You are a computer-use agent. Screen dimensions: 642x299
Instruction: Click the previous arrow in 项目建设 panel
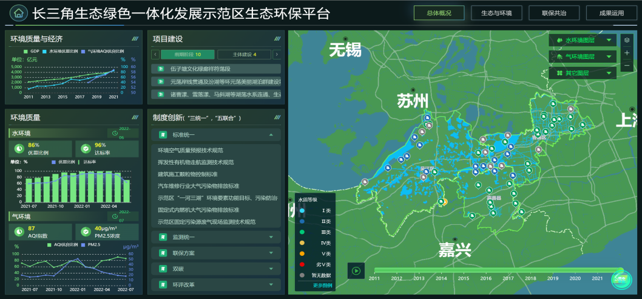point(155,55)
